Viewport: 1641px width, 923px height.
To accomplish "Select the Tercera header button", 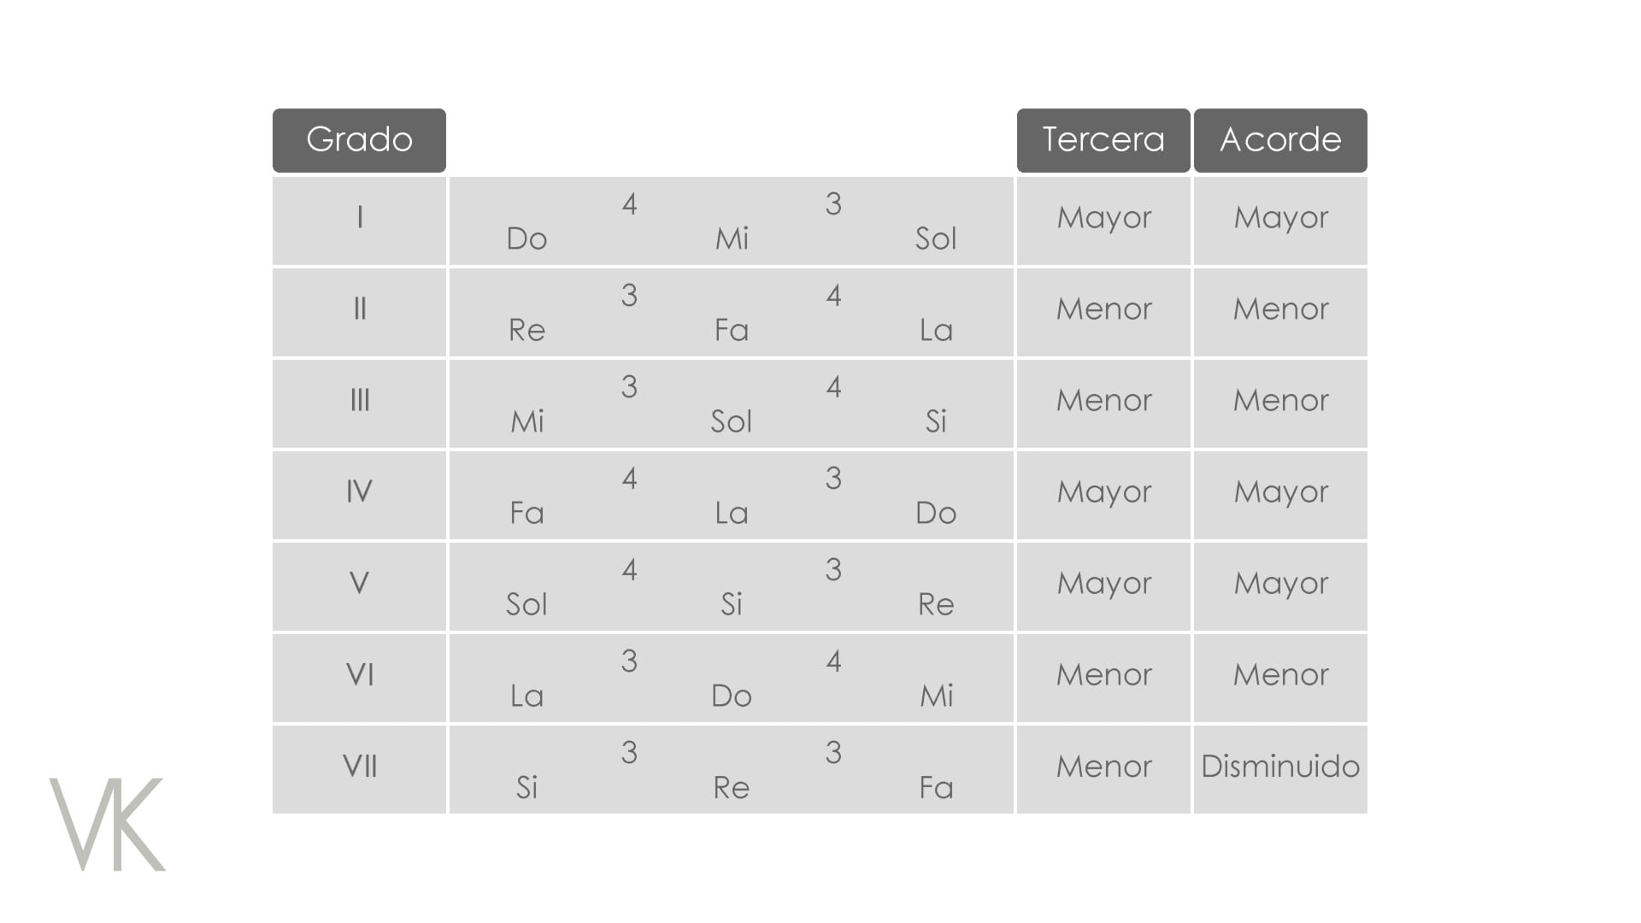I will 1103,140.
